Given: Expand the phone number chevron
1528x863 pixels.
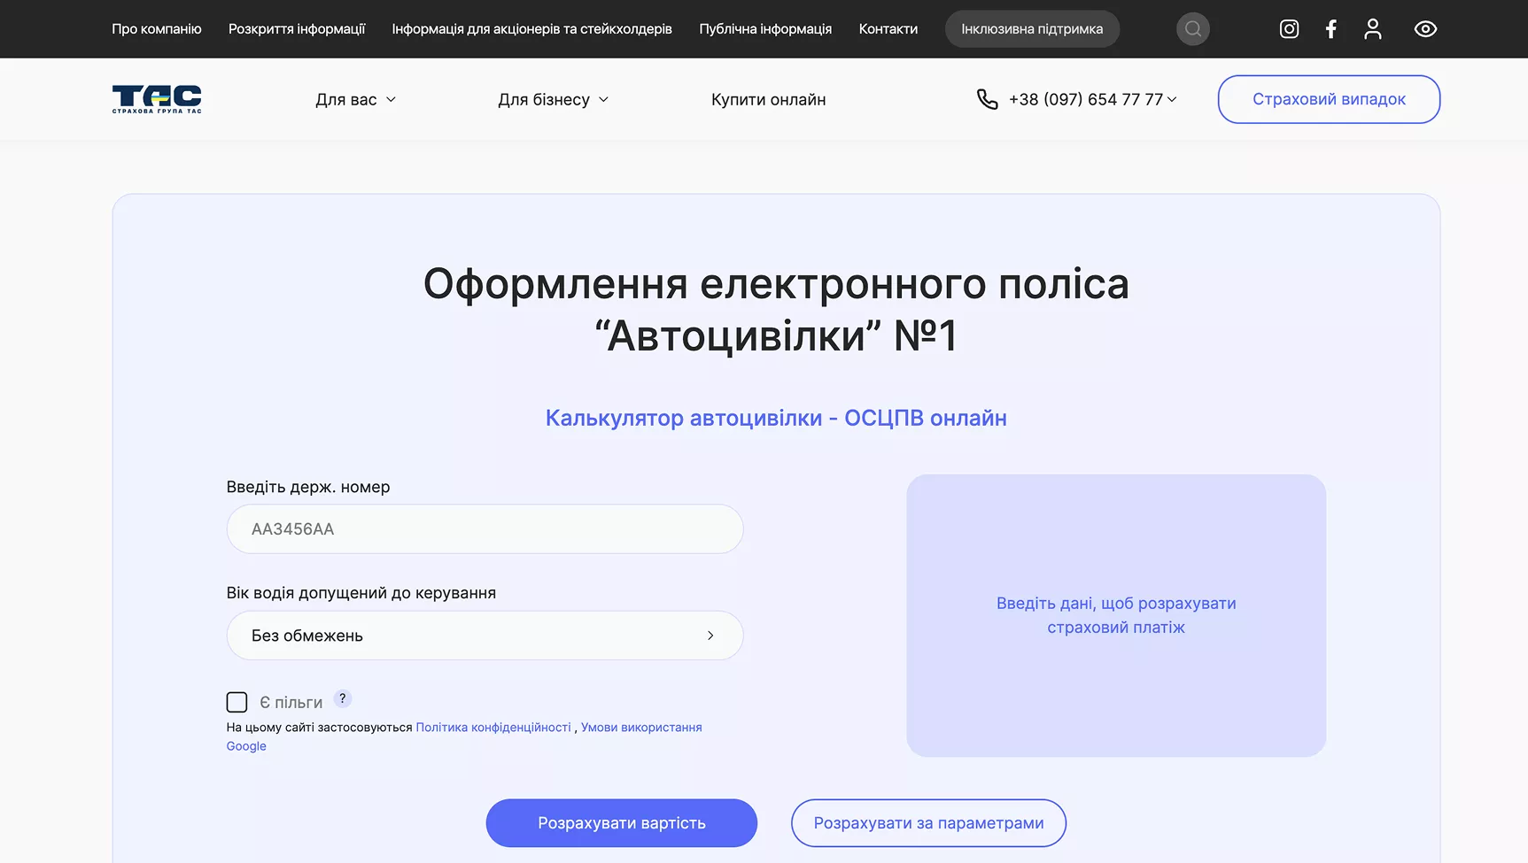Looking at the screenshot, I should (x=1171, y=99).
